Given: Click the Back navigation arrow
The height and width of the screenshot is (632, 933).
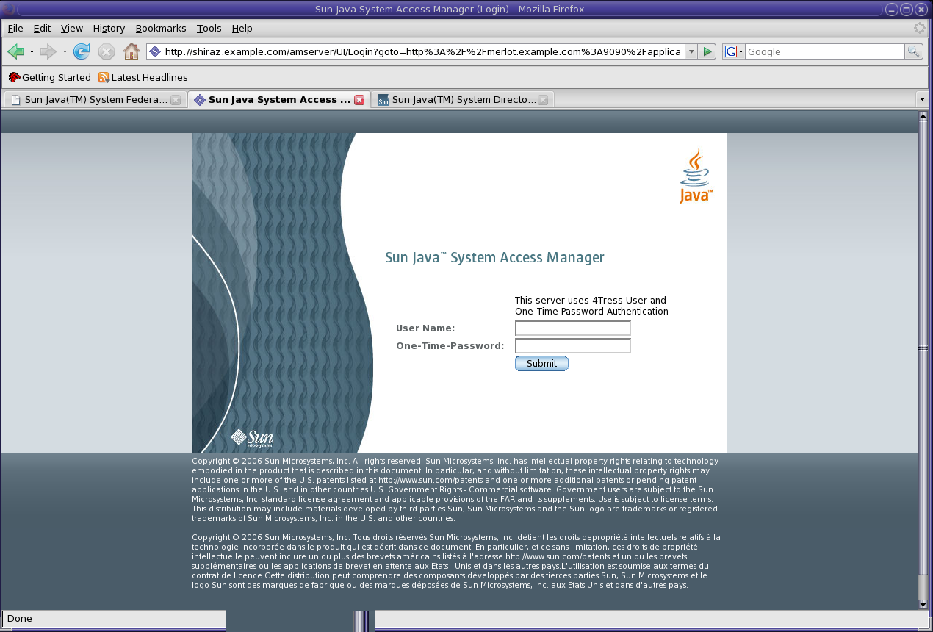Looking at the screenshot, I should (x=15, y=51).
